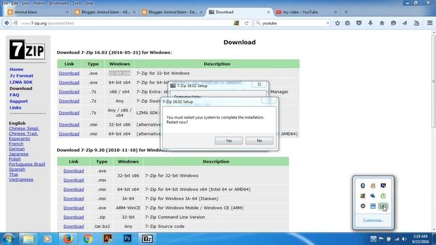Click the volume speaker tray icon
This screenshot has width=436, height=245.
pos(404,239)
